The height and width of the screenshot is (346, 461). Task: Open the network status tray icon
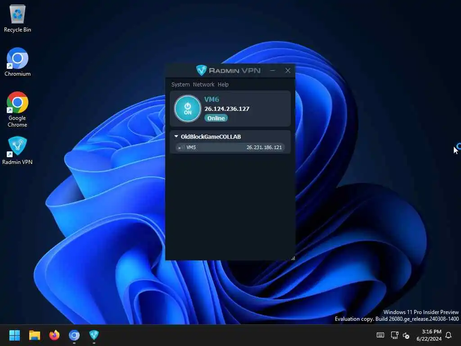tap(394, 335)
